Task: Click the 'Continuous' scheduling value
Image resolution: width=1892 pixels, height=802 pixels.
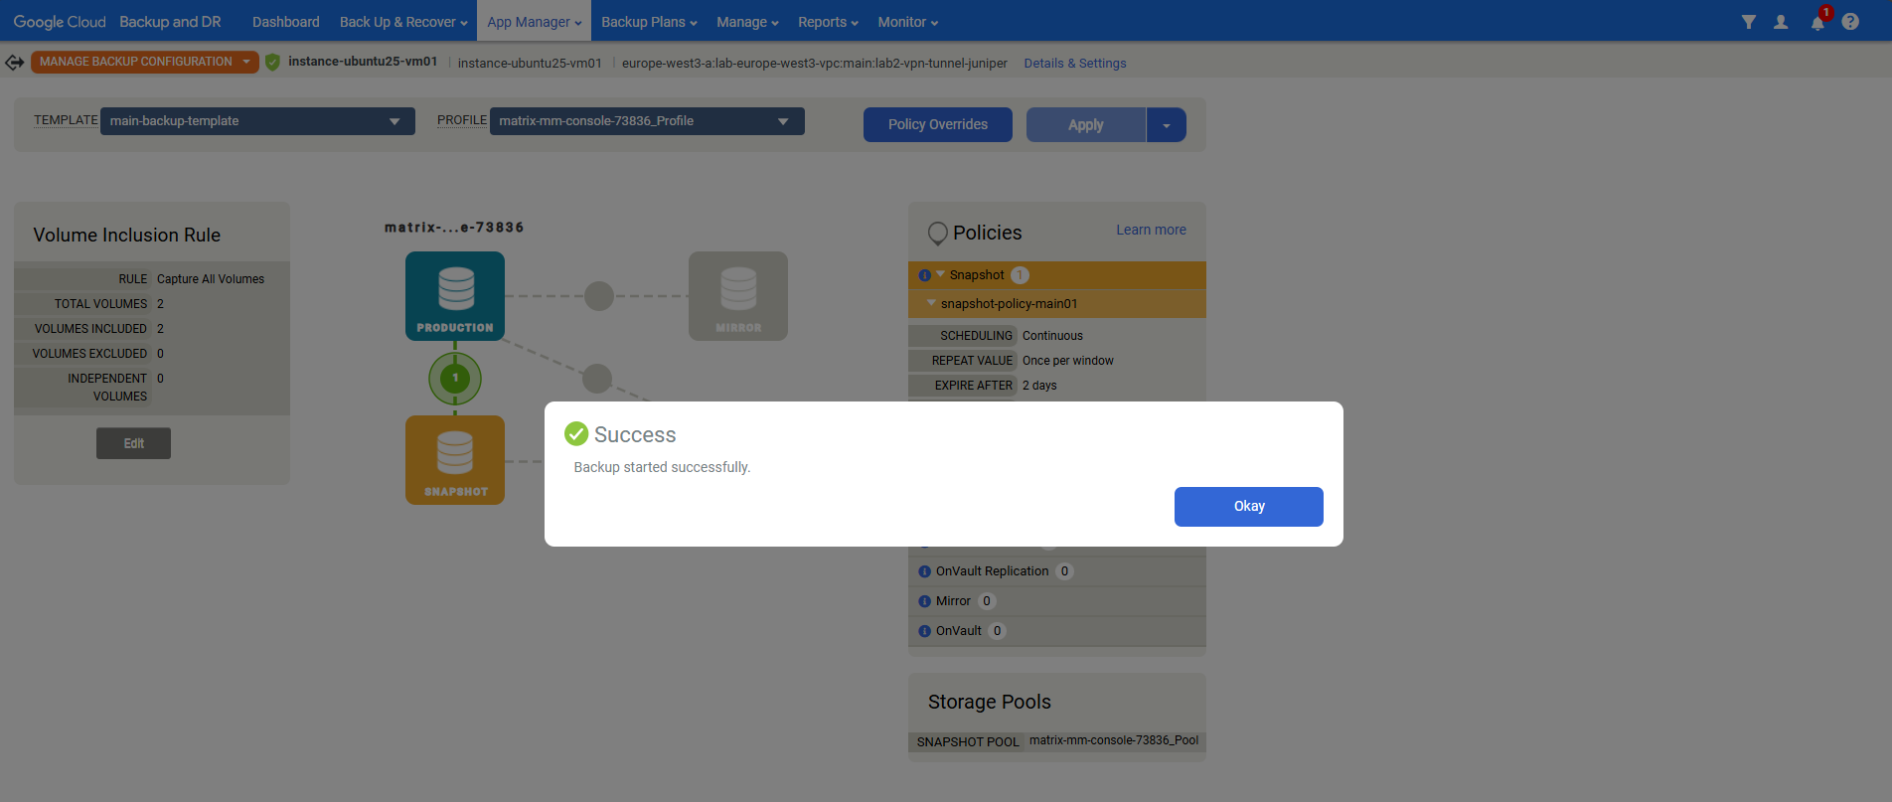Action: [x=1052, y=336]
